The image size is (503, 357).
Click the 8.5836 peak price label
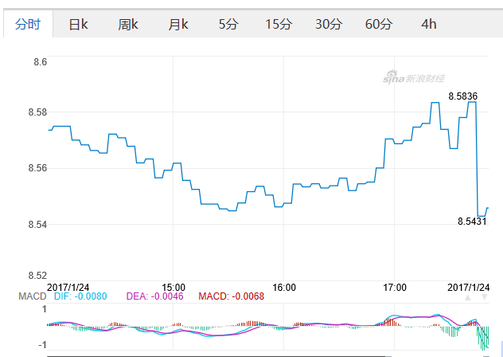coord(462,96)
